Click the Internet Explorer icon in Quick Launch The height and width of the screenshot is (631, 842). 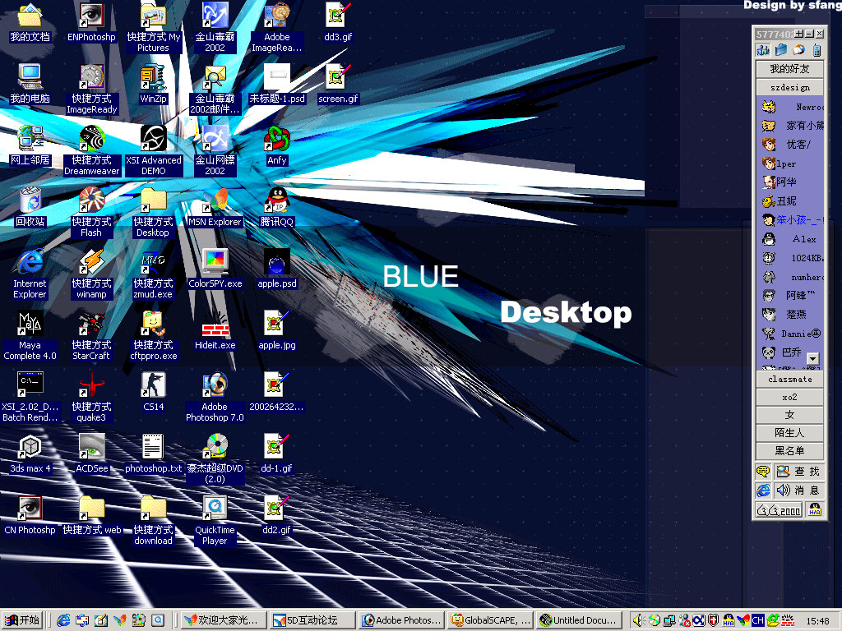[63, 620]
